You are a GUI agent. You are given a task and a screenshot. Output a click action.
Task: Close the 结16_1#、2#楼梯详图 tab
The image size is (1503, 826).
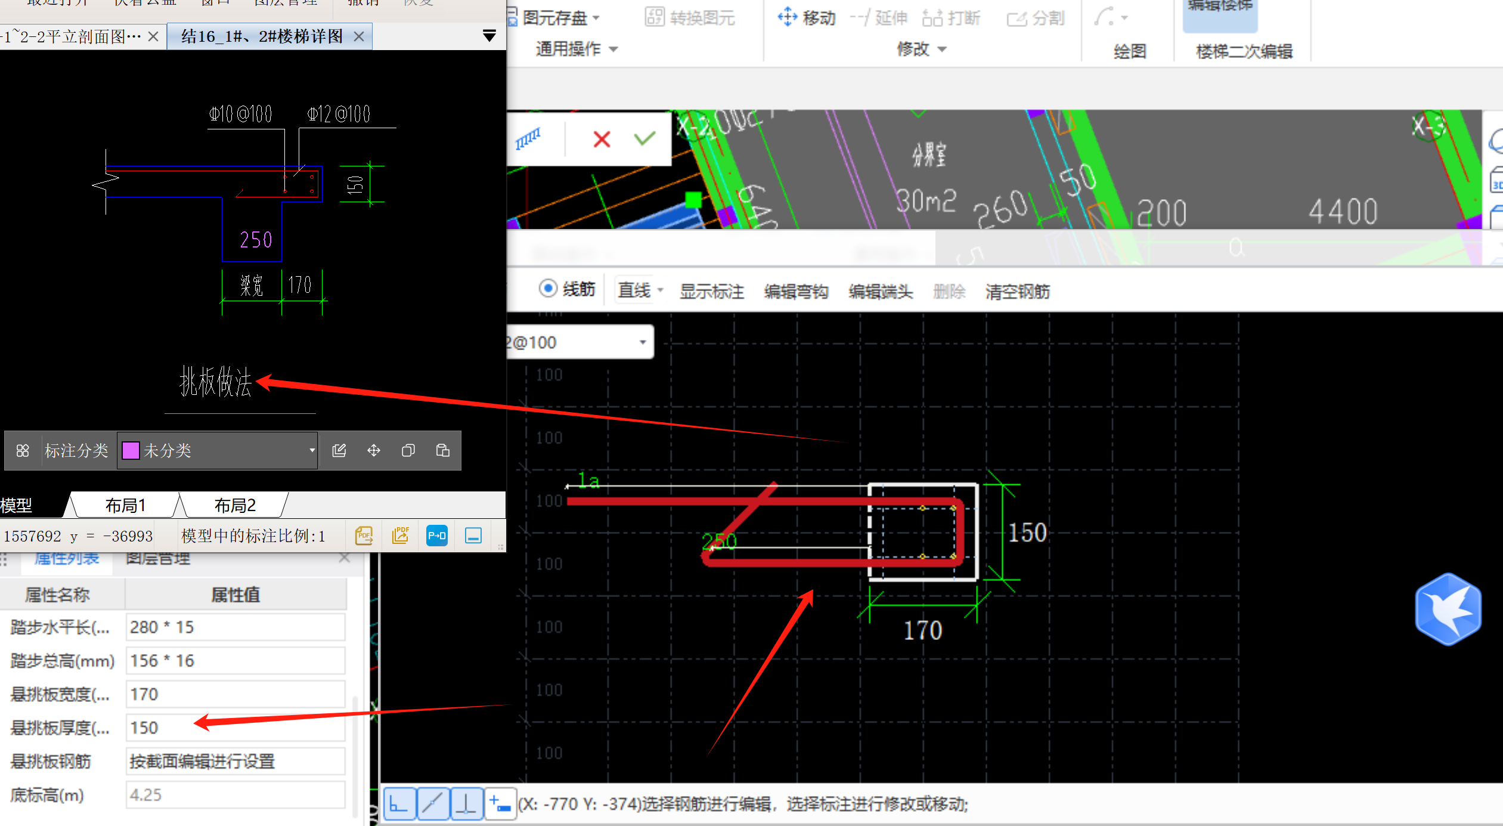(x=358, y=36)
